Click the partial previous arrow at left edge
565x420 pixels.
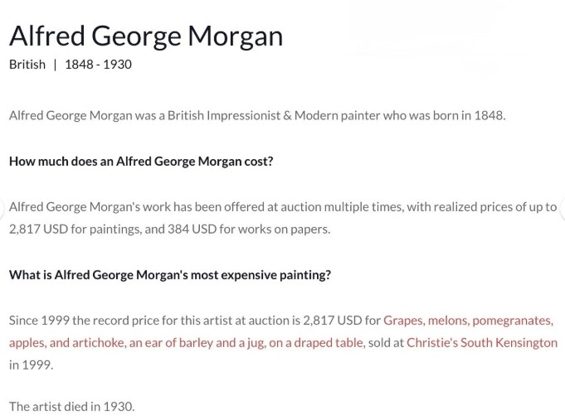pos(2,208)
